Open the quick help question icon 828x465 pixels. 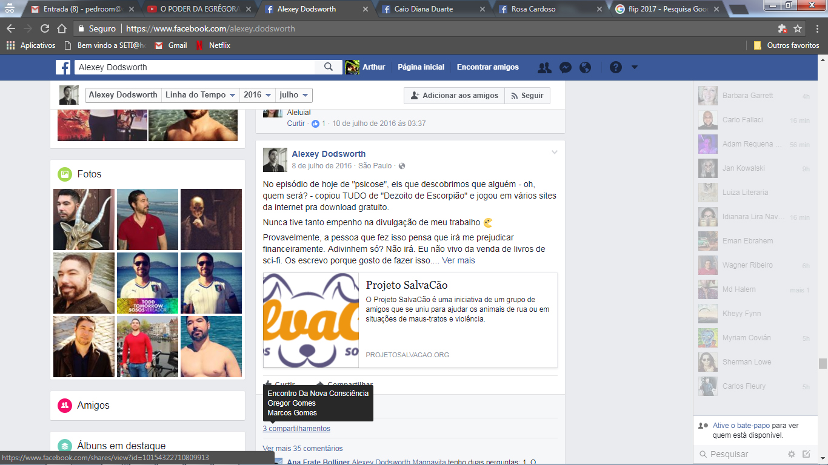[616, 67]
